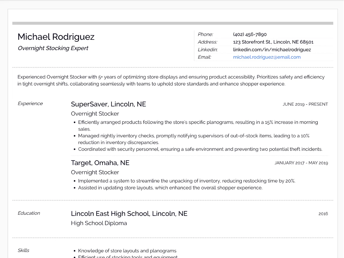Click the bullet about nightly inventory checks
The width and height of the screenshot is (344, 258).
(194, 139)
